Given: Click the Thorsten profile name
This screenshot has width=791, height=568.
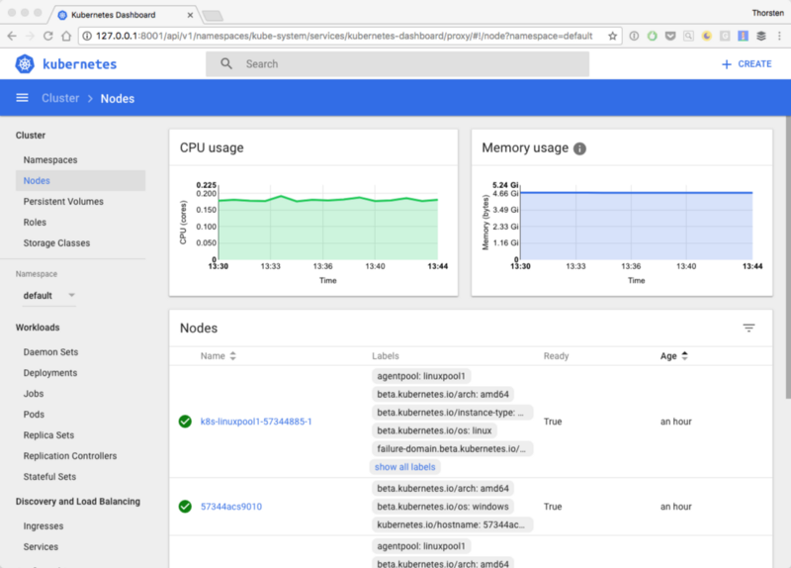Looking at the screenshot, I should tap(768, 13).
